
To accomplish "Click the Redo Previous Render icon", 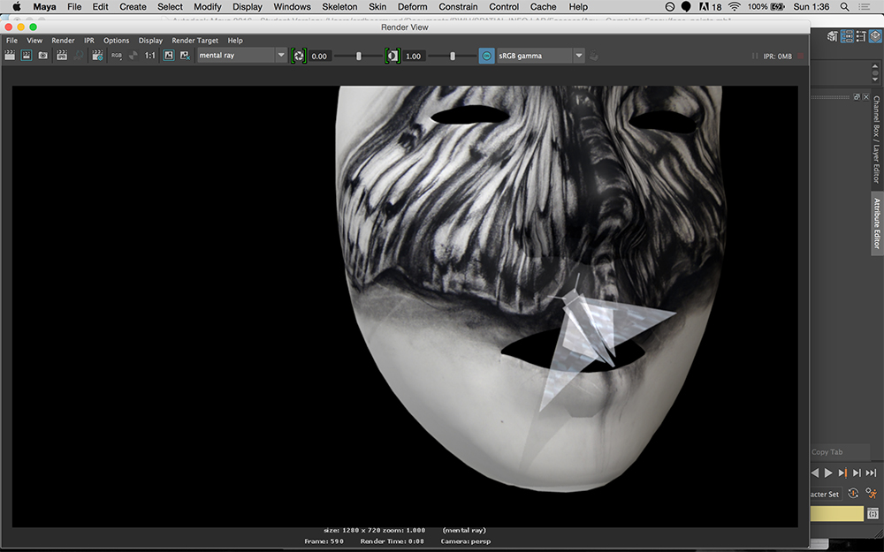I will pos(10,56).
